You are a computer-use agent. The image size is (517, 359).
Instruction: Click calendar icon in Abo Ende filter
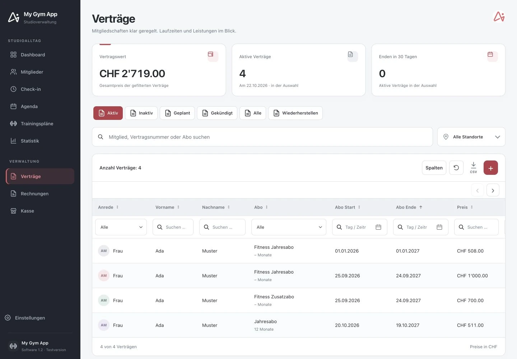439,227
